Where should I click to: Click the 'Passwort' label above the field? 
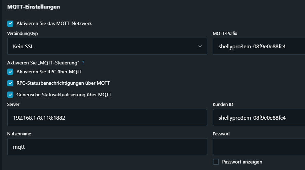[221, 134]
